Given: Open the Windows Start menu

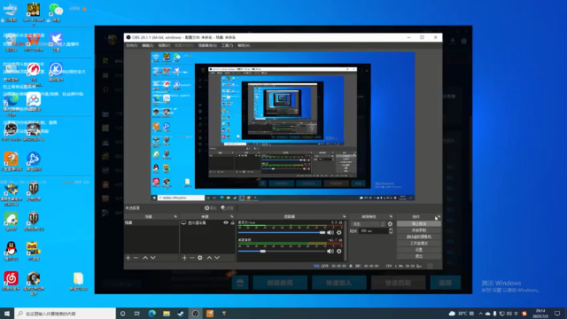Looking at the screenshot, I should (7, 314).
